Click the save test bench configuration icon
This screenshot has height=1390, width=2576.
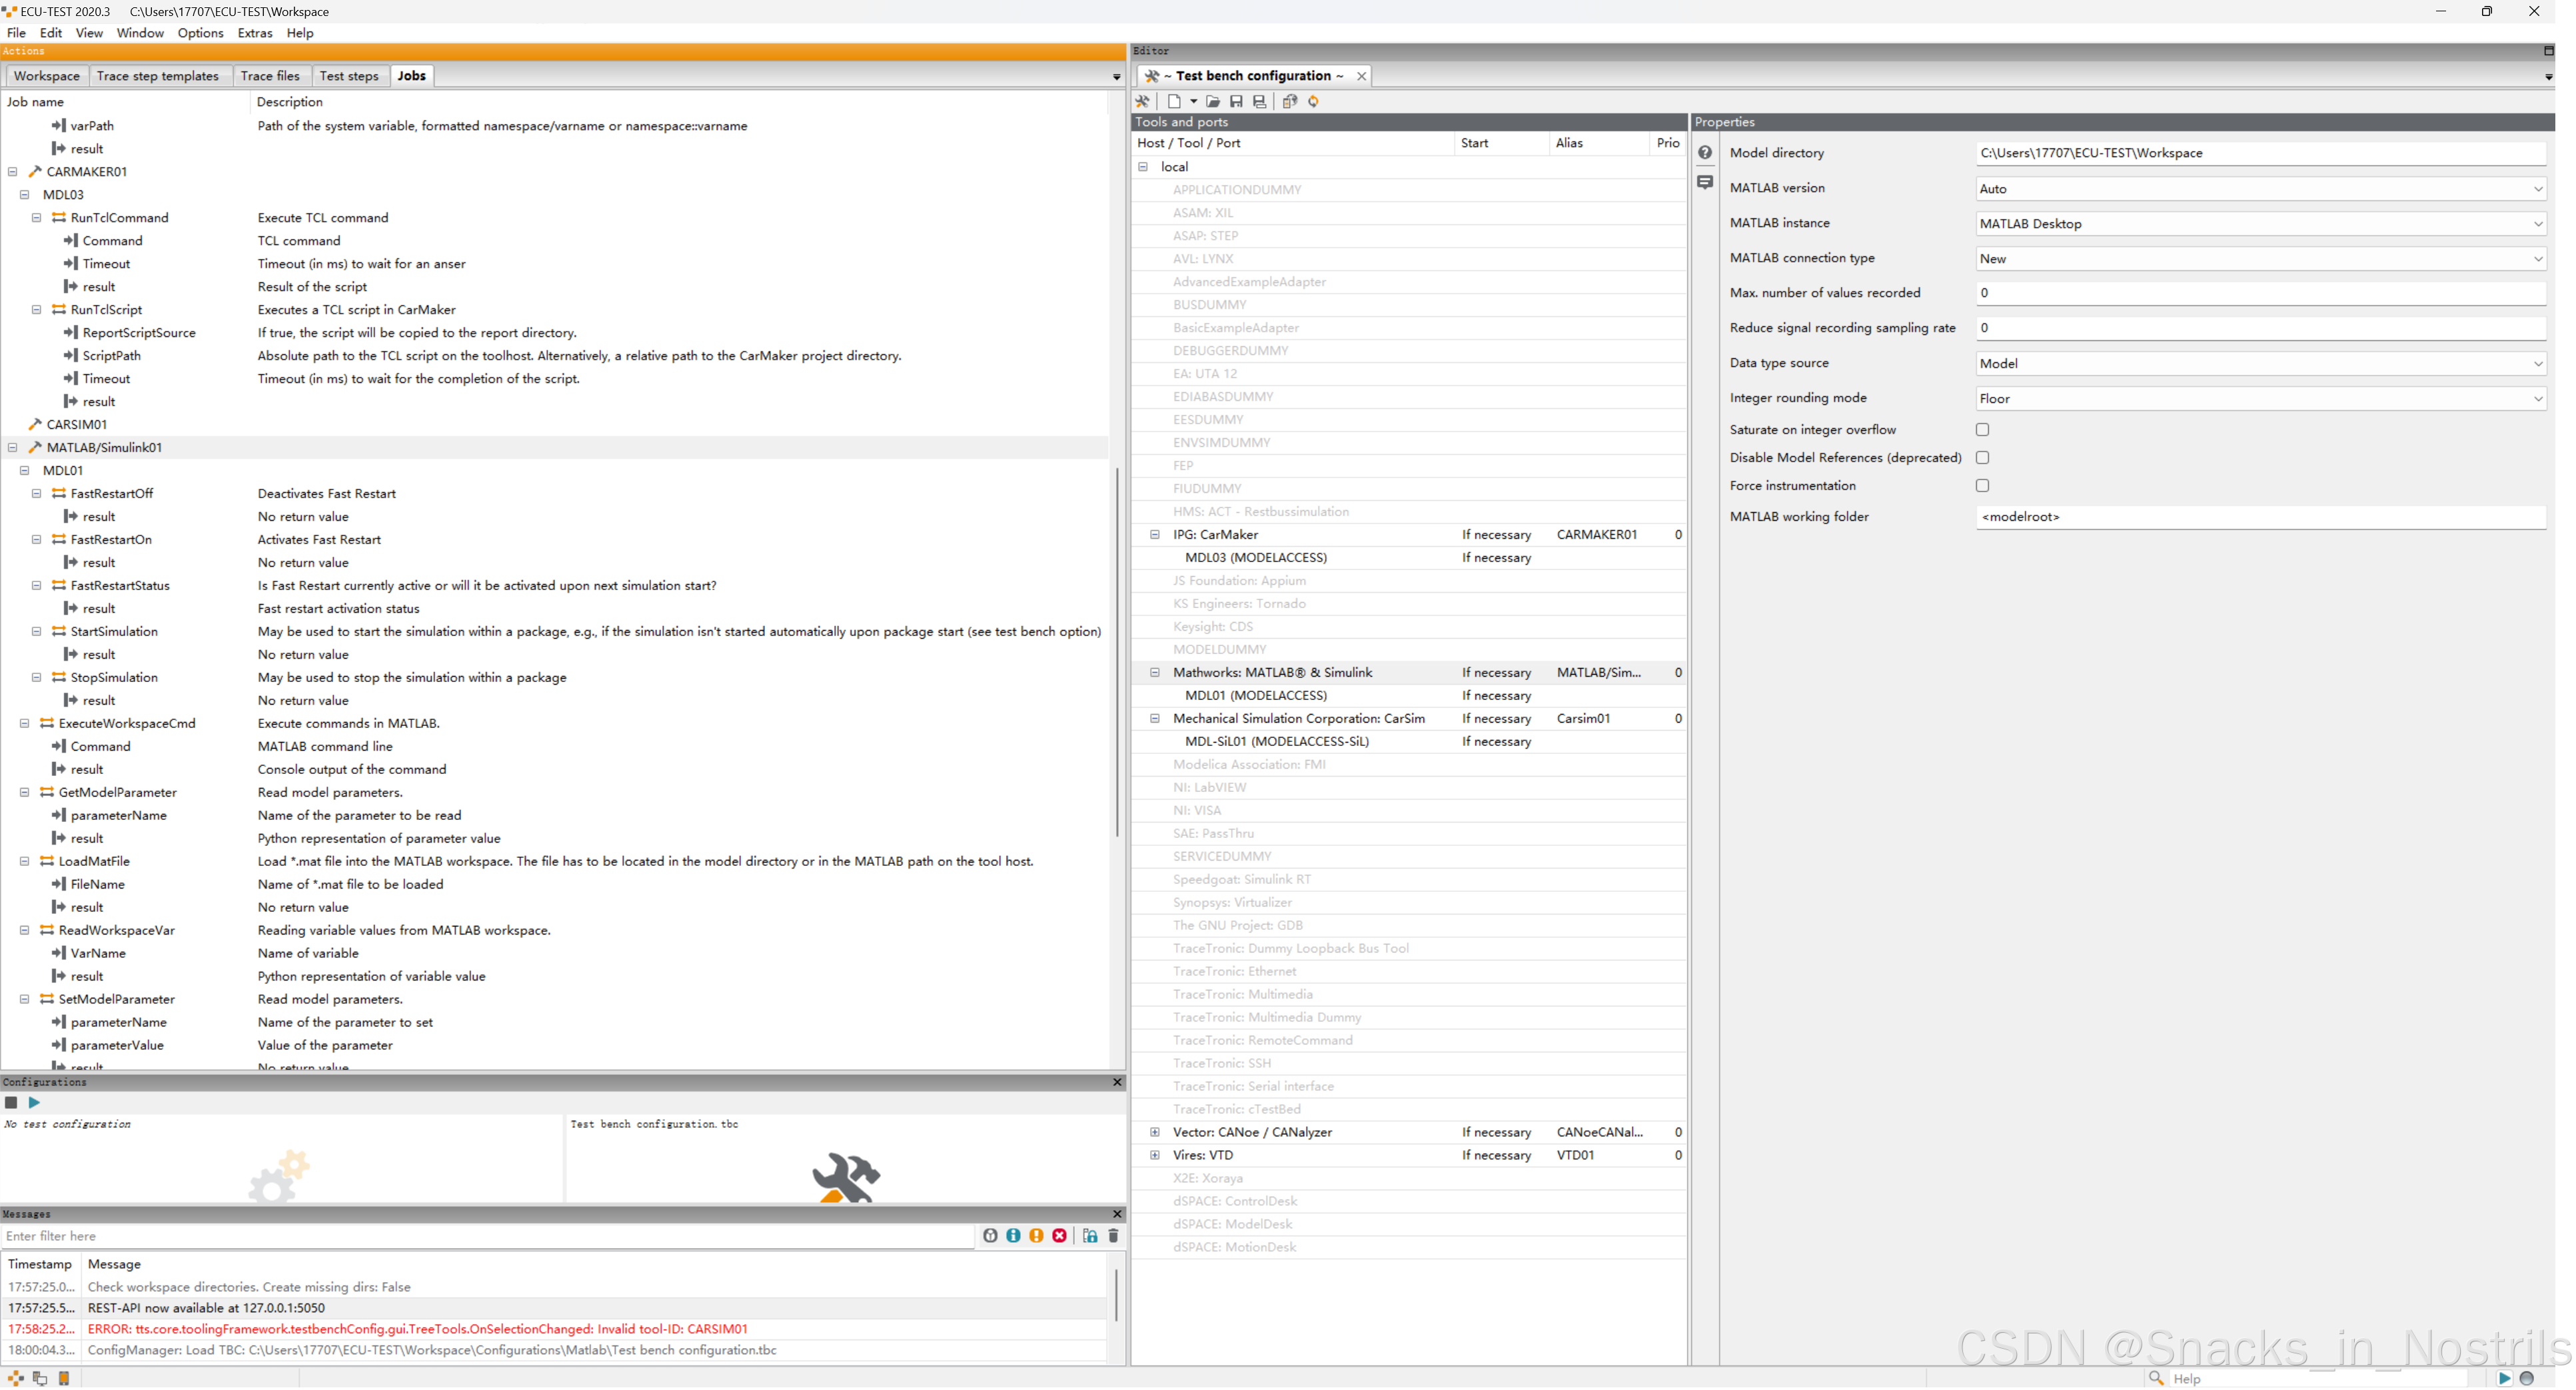point(1236,101)
